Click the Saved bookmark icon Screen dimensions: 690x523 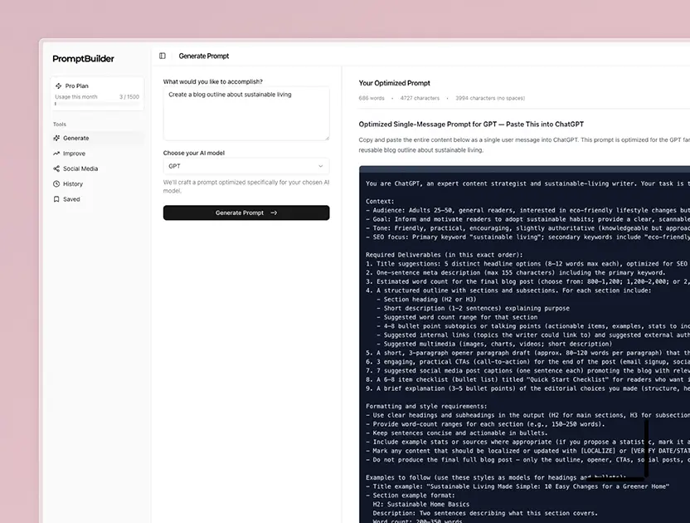(x=56, y=199)
